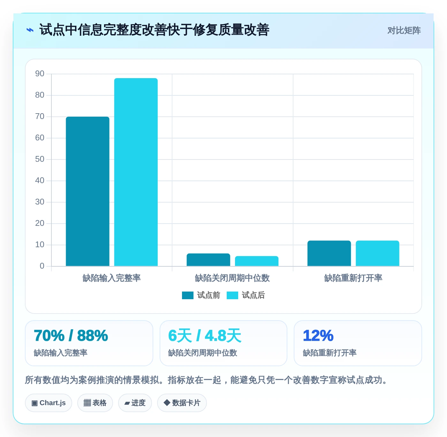Click the 试点前 bar for 缺陷输入完整率

[87, 191]
